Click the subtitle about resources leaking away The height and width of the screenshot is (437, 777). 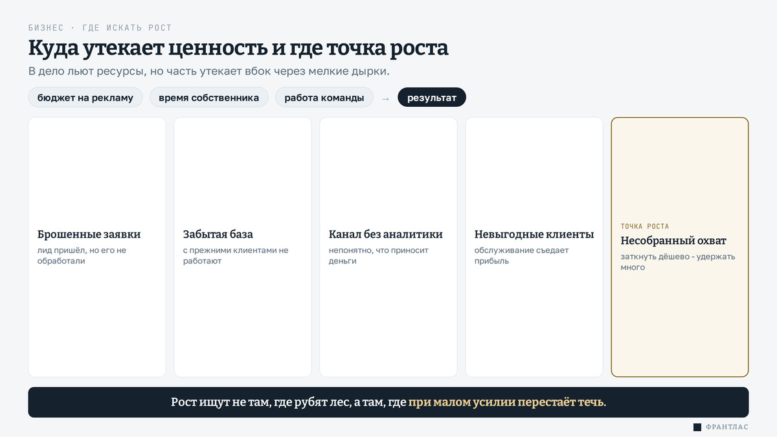click(x=209, y=71)
